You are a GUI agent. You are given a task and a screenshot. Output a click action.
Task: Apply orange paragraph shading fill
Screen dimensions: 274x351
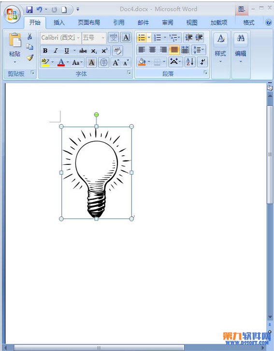tap(142, 62)
